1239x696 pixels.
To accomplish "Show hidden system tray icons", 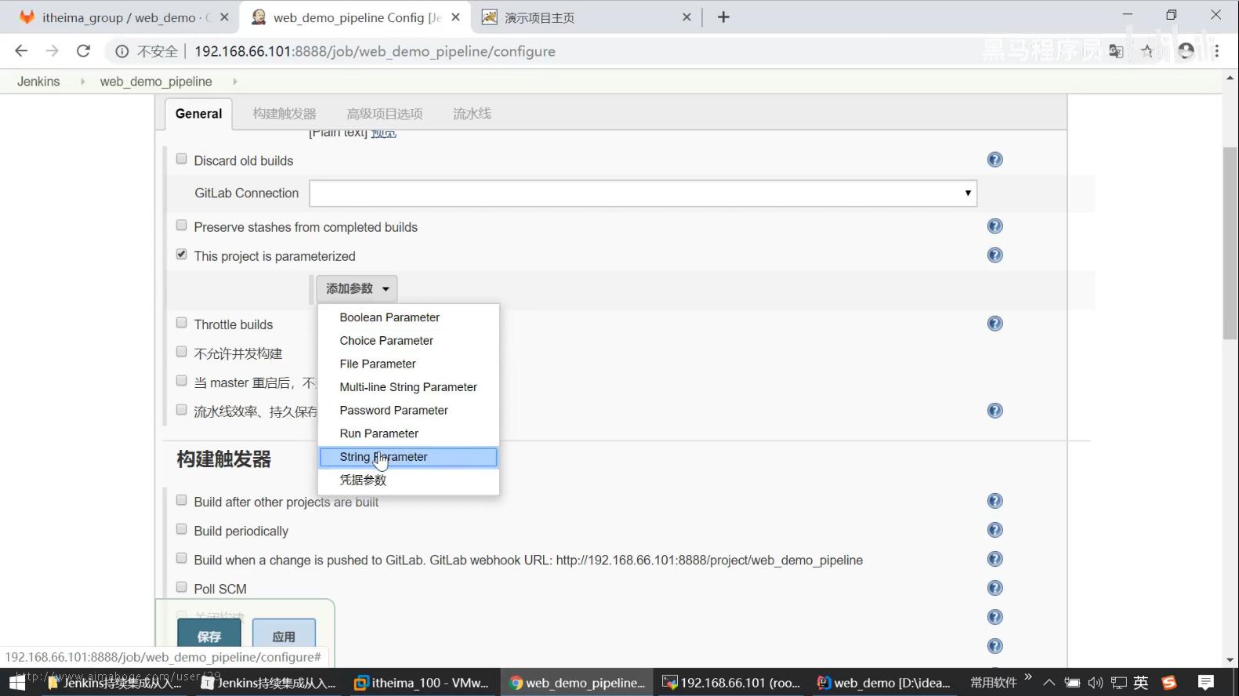I will (x=1049, y=683).
